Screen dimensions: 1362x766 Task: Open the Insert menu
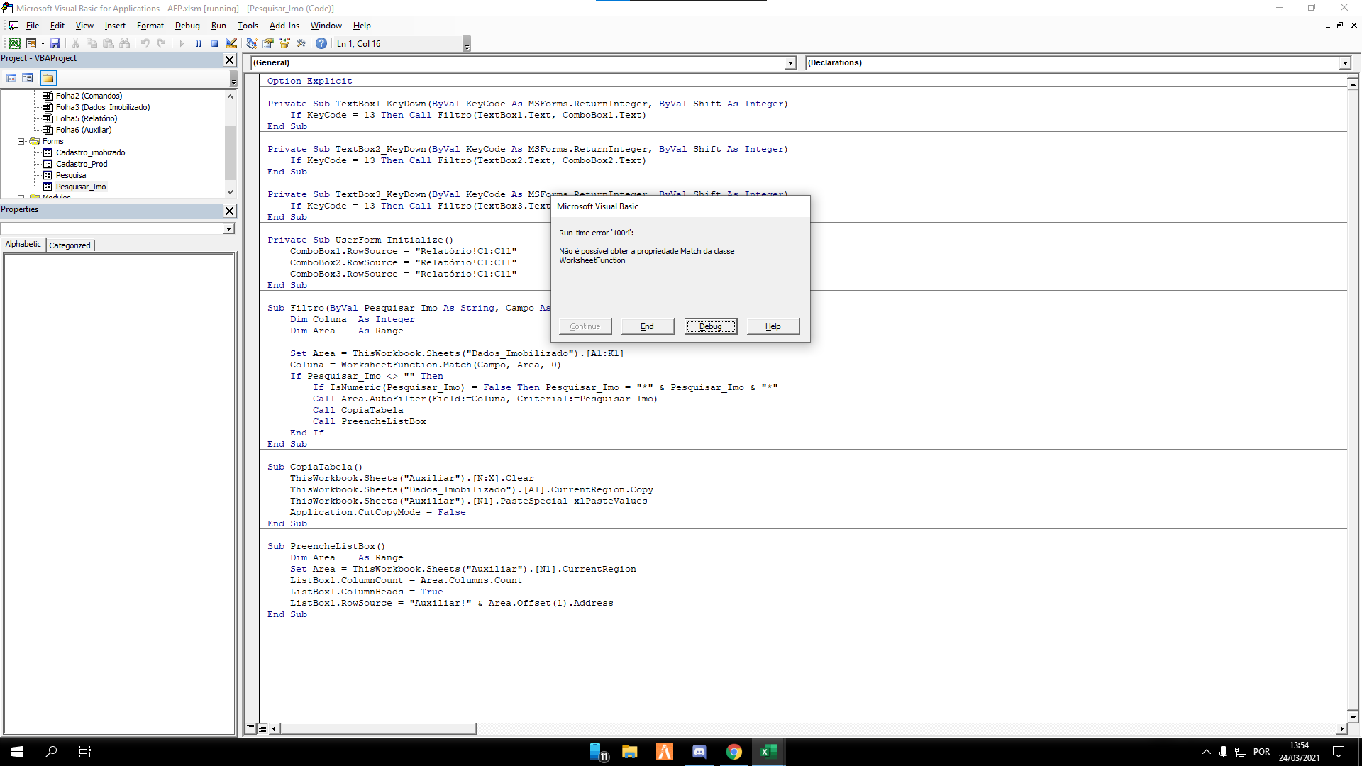coord(115,26)
